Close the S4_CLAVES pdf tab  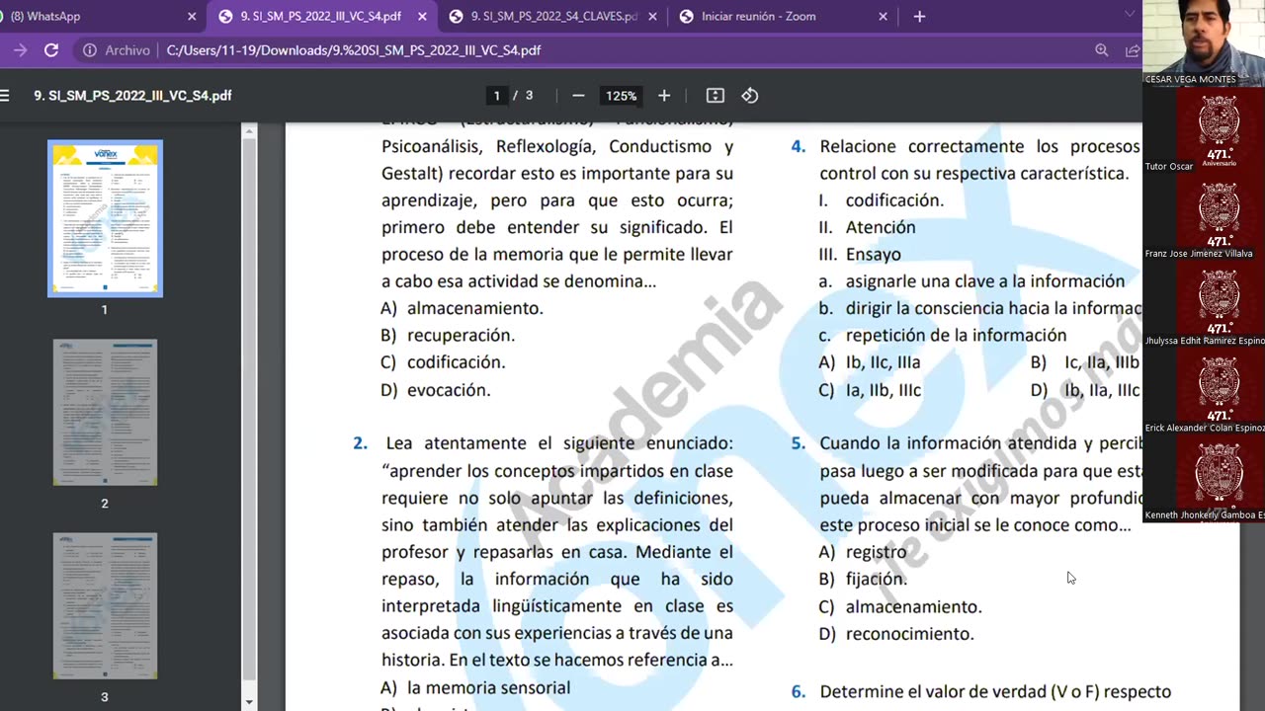pyautogui.click(x=652, y=16)
